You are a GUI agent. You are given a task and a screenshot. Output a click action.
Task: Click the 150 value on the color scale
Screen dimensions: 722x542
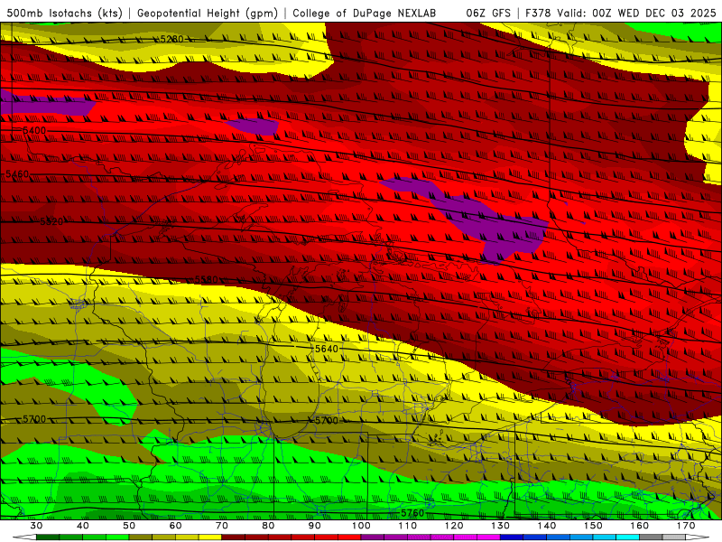click(x=593, y=526)
